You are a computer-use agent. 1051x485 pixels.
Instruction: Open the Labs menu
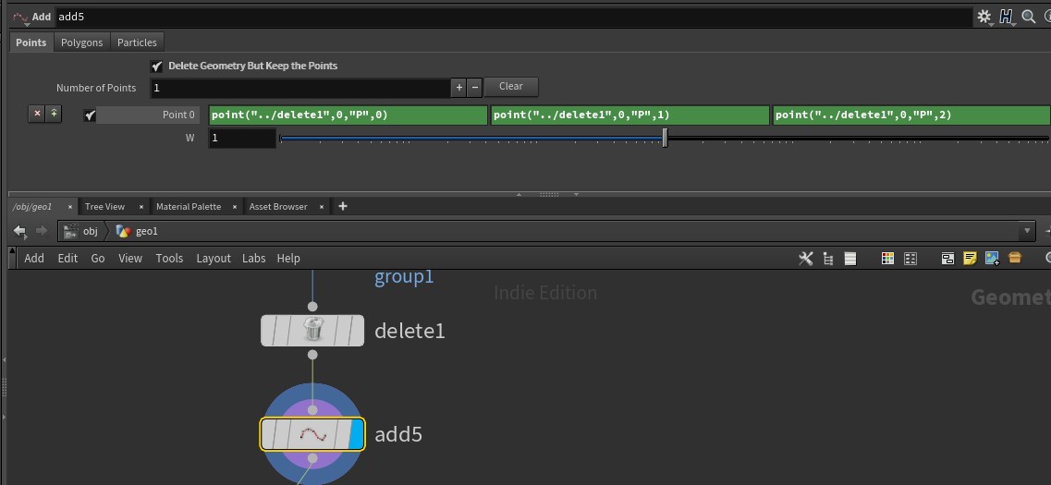click(x=253, y=259)
